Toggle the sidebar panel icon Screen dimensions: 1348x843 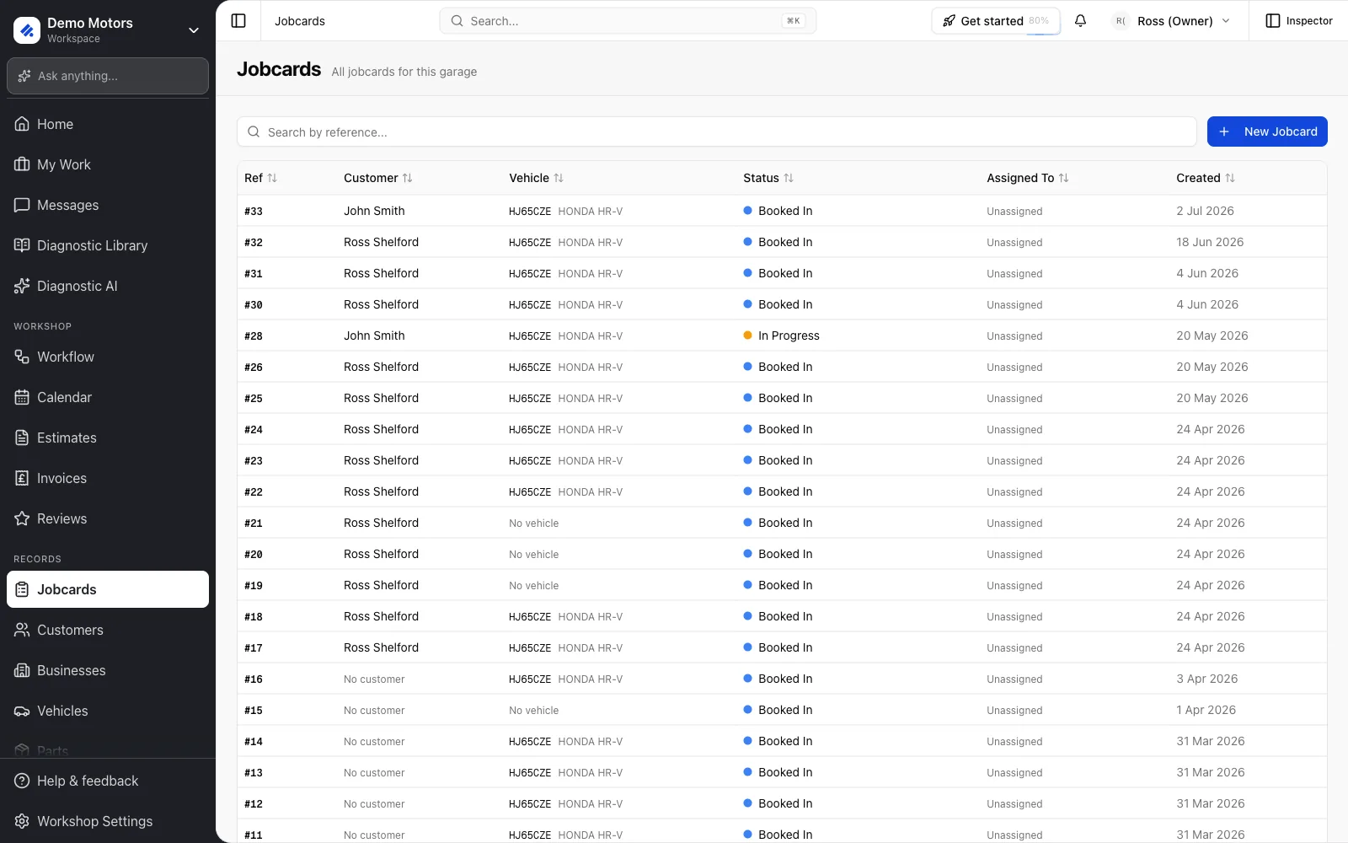[238, 21]
